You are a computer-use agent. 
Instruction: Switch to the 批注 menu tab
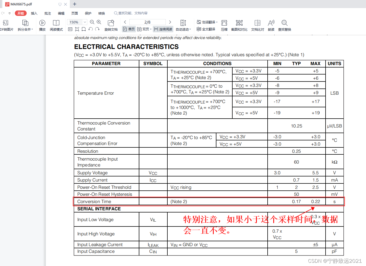[x=48, y=13]
